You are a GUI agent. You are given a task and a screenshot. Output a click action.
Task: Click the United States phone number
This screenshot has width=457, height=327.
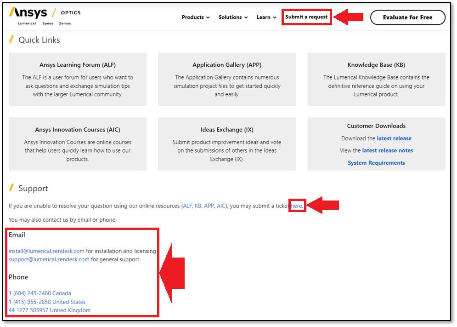[x=47, y=302]
